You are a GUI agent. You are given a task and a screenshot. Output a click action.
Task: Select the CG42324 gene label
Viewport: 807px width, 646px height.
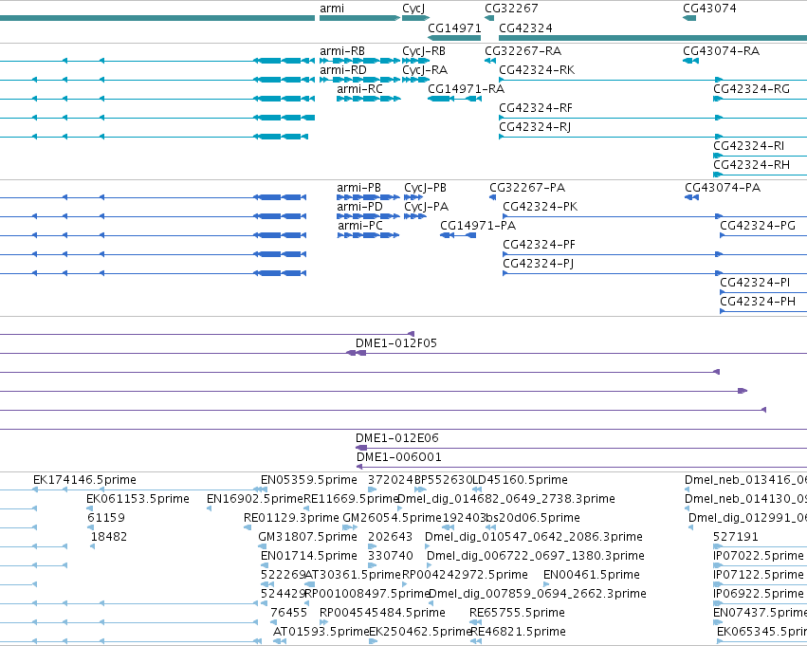click(x=525, y=28)
